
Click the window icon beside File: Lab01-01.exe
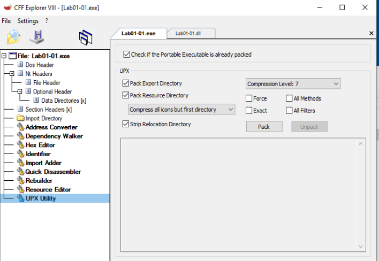pos(12,56)
